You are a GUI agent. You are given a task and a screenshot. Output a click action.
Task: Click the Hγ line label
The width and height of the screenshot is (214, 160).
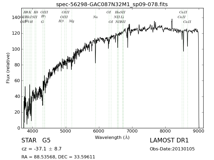pos(43,17)
